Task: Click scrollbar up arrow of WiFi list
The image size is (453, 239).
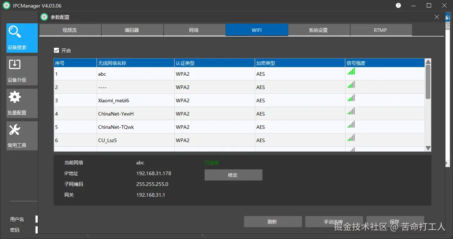Action: 428,62
